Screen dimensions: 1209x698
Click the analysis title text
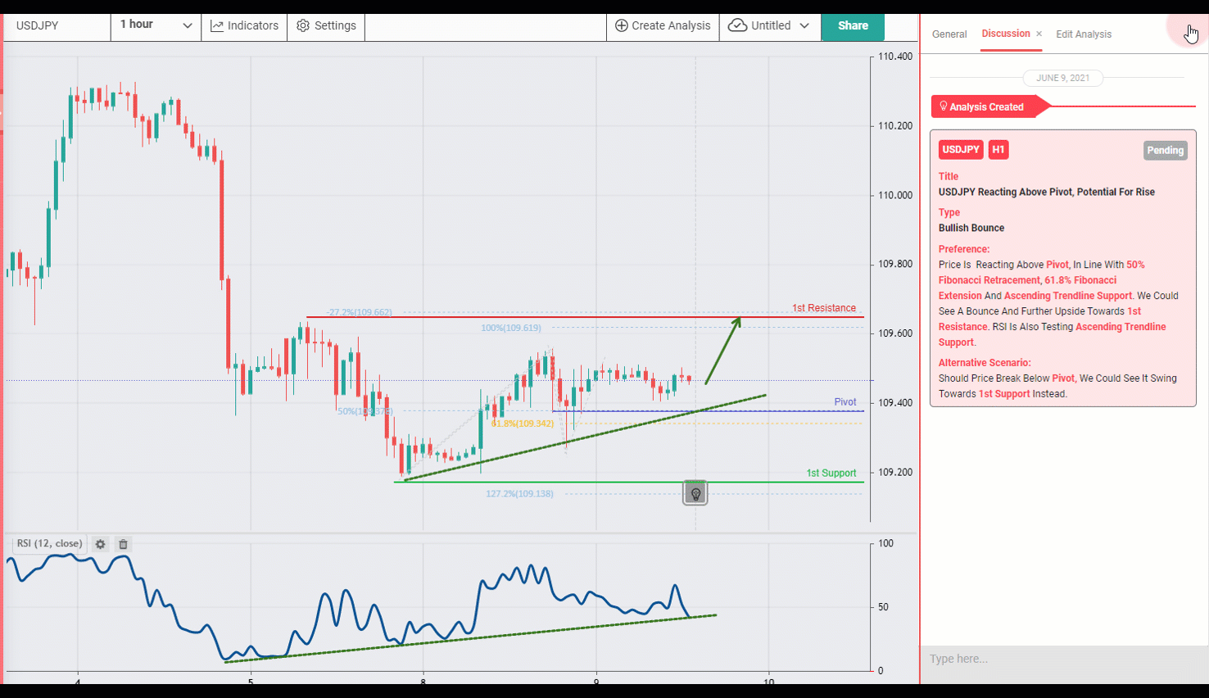[x=1046, y=192]
